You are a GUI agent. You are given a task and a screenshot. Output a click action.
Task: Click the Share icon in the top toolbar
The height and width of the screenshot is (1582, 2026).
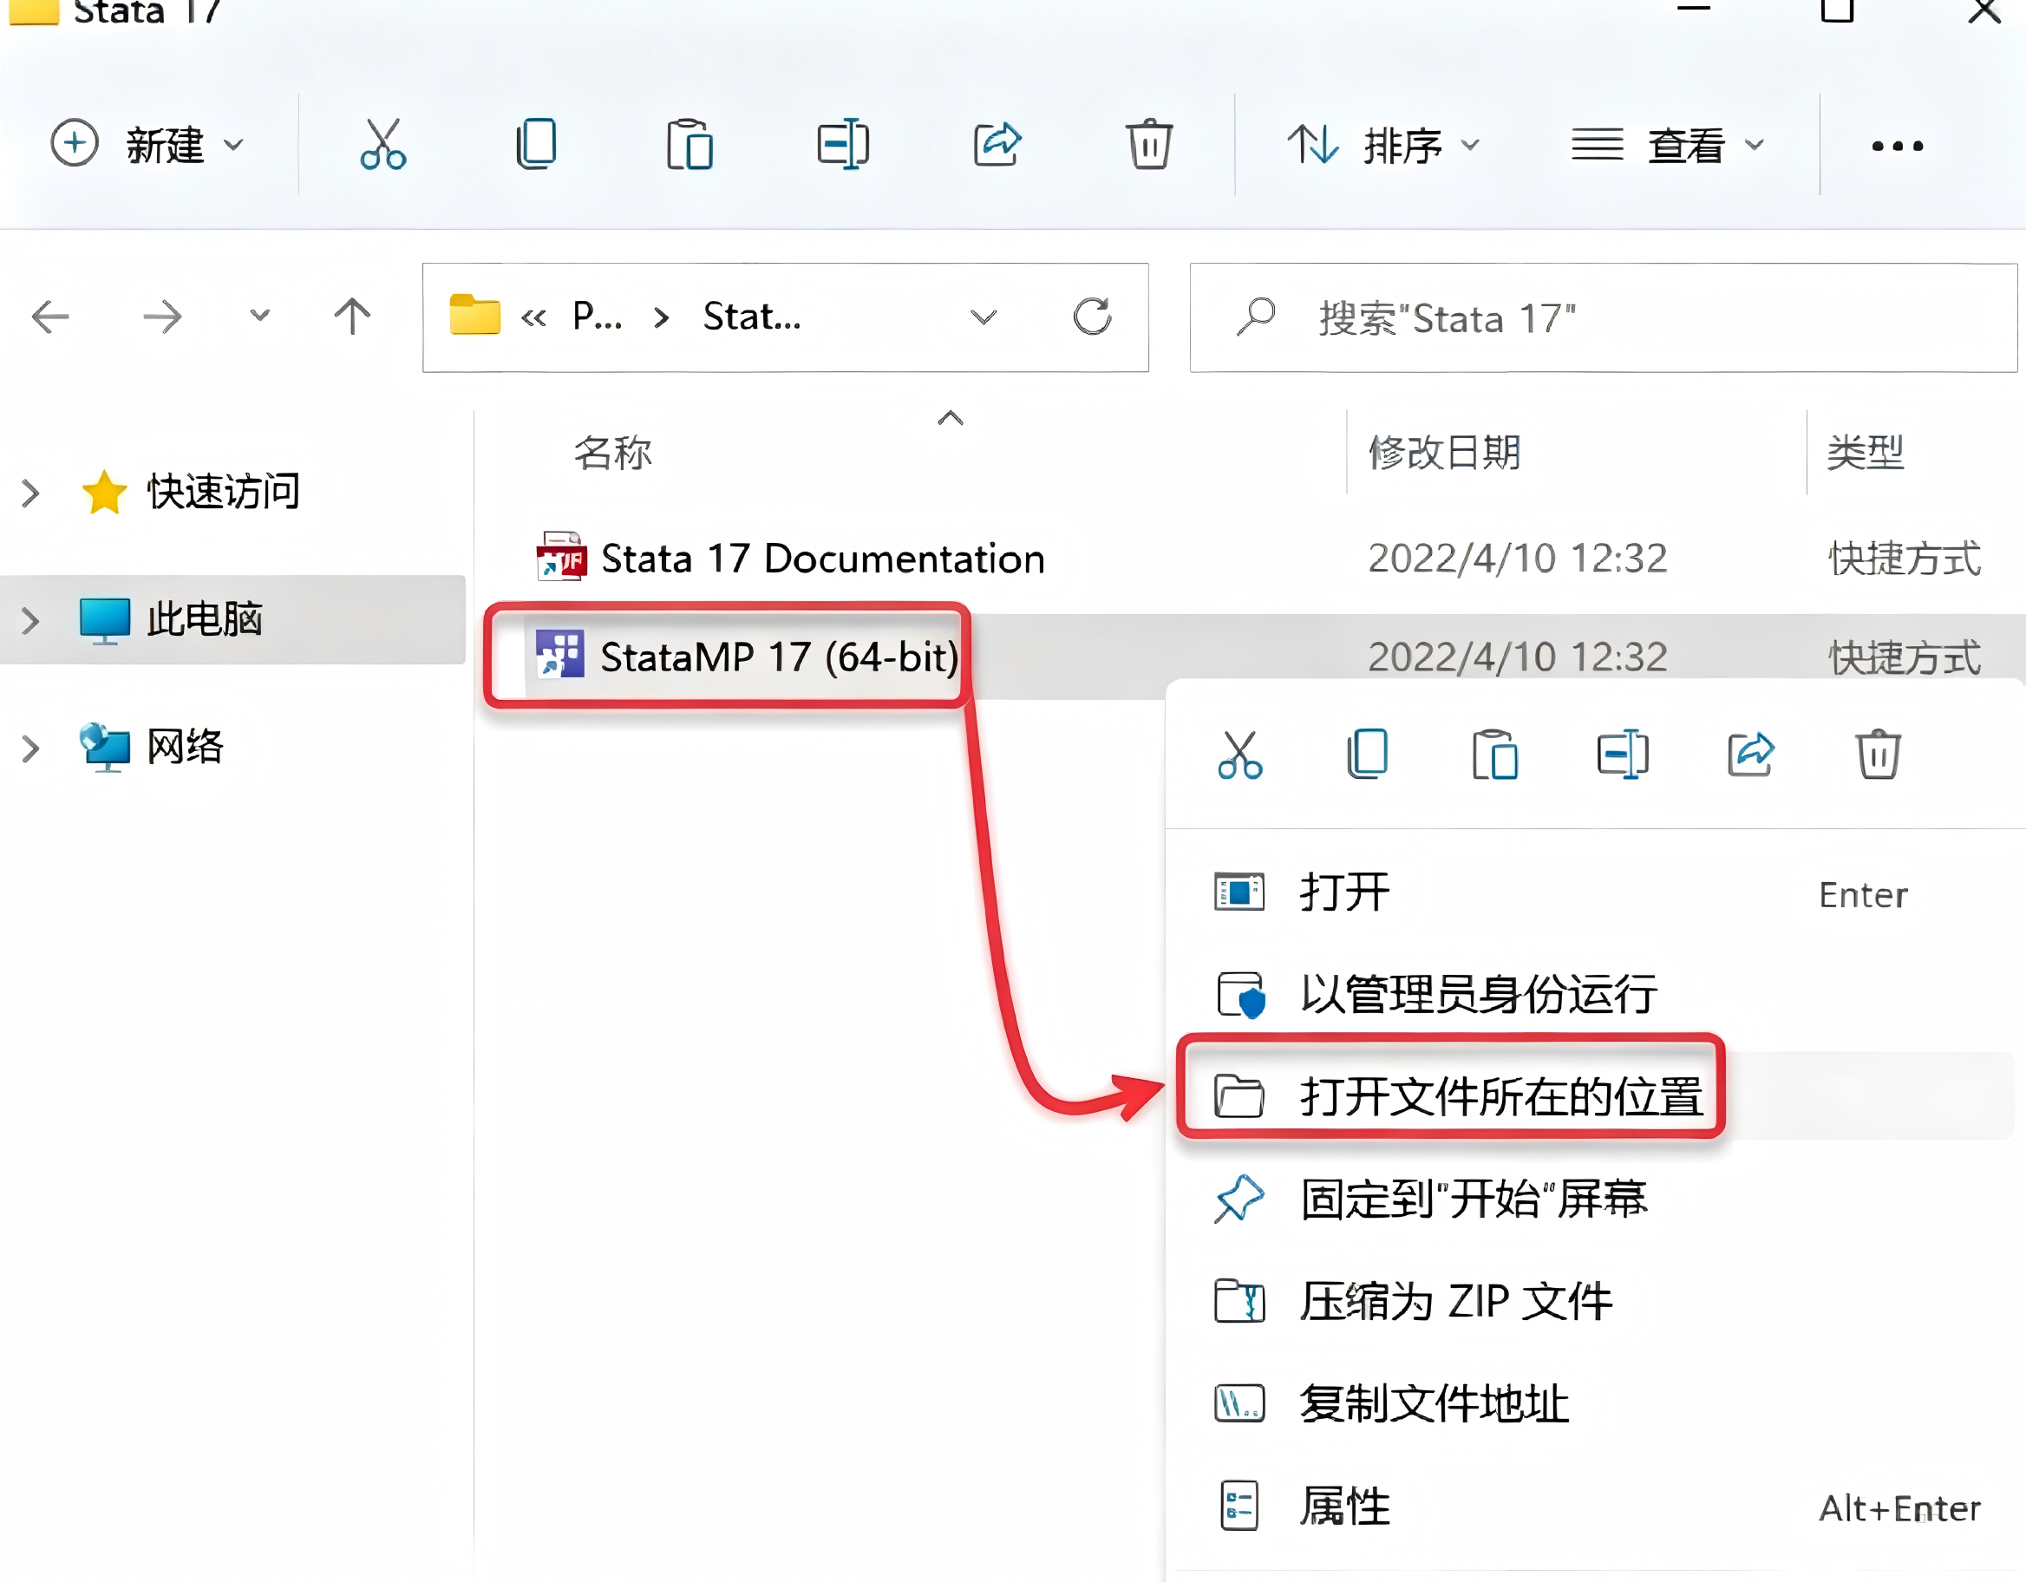[997, 144]
